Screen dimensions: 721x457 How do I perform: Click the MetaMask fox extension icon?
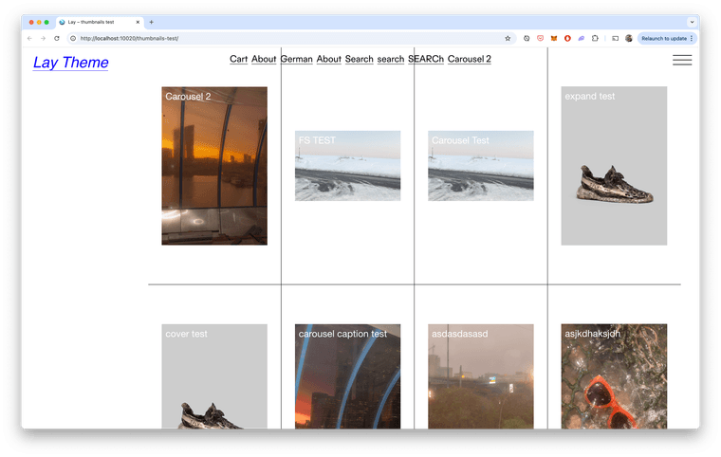coord(554,38)
